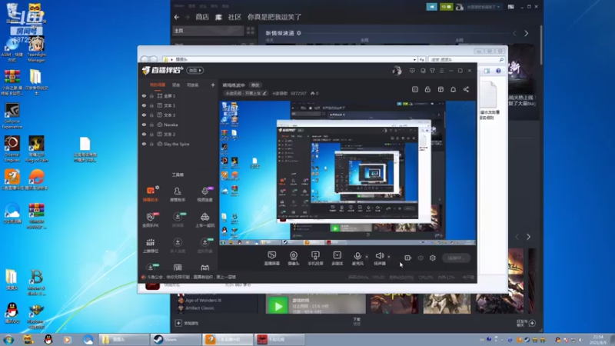
Task: Open the Steam account name dropdown
Action: [484, 7]
